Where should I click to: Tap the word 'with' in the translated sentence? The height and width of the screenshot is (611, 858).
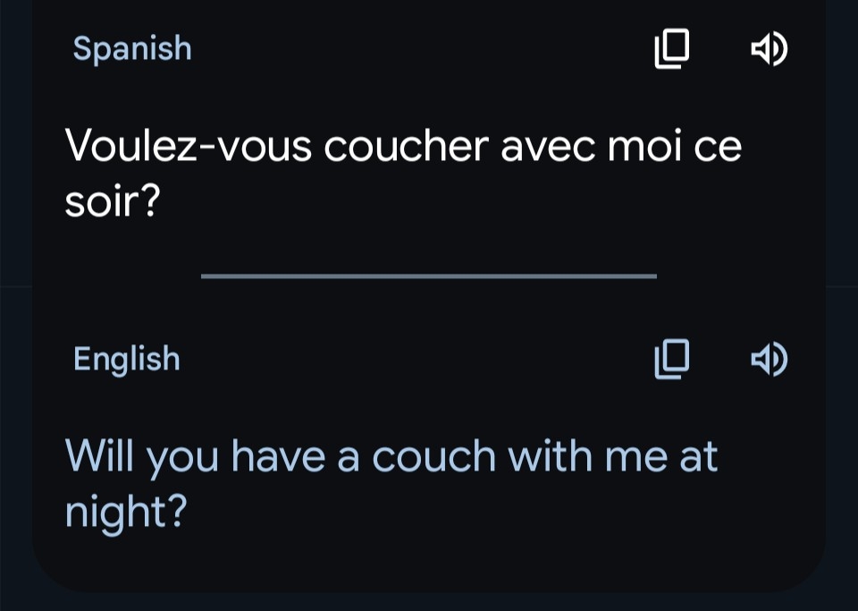(x=550, y=457)
